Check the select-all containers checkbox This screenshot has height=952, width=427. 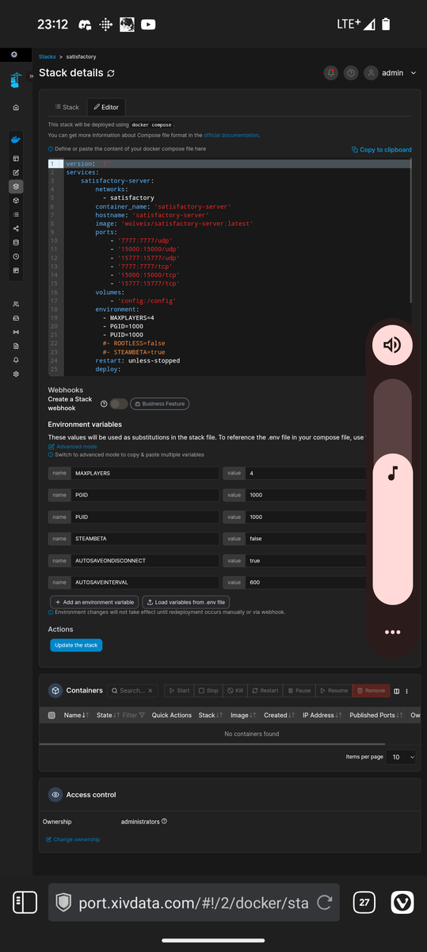[51, 715]
